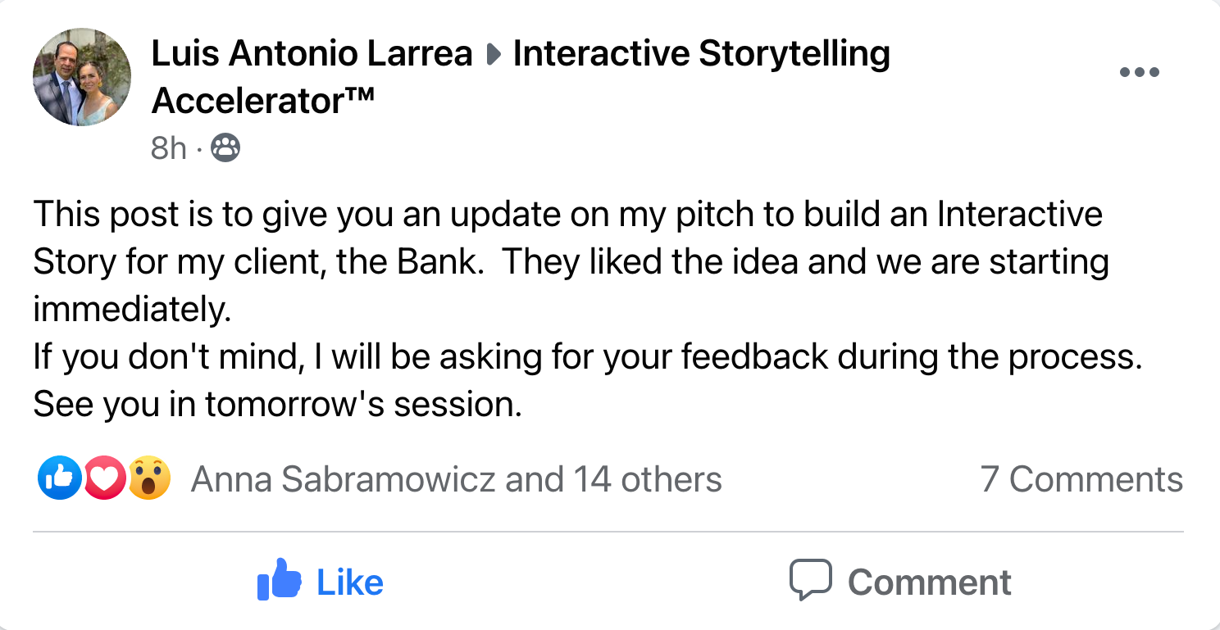
Task: Click the Wow face reaction emoji
Action: coord(149,478)
